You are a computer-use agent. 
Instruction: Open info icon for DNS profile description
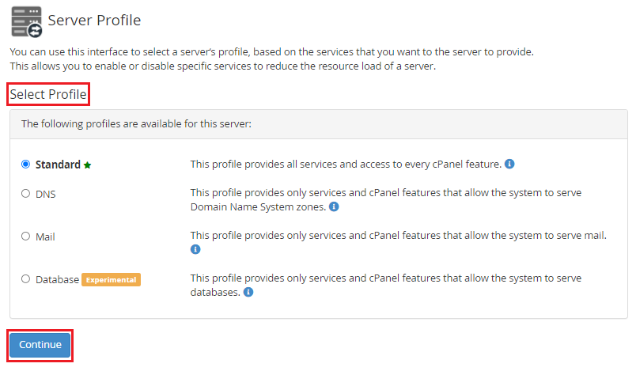click(x=334, y=207)
